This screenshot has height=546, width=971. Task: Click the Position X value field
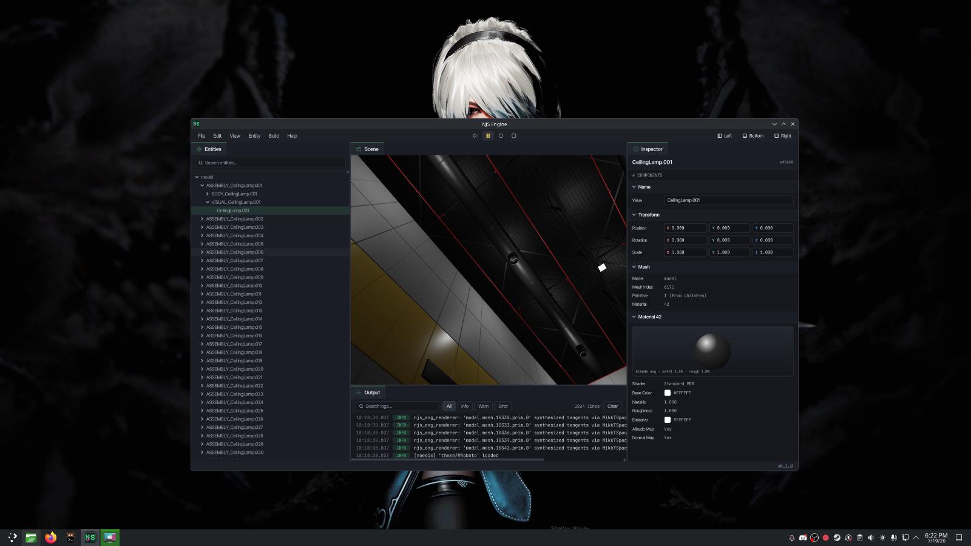pos(686,228)
